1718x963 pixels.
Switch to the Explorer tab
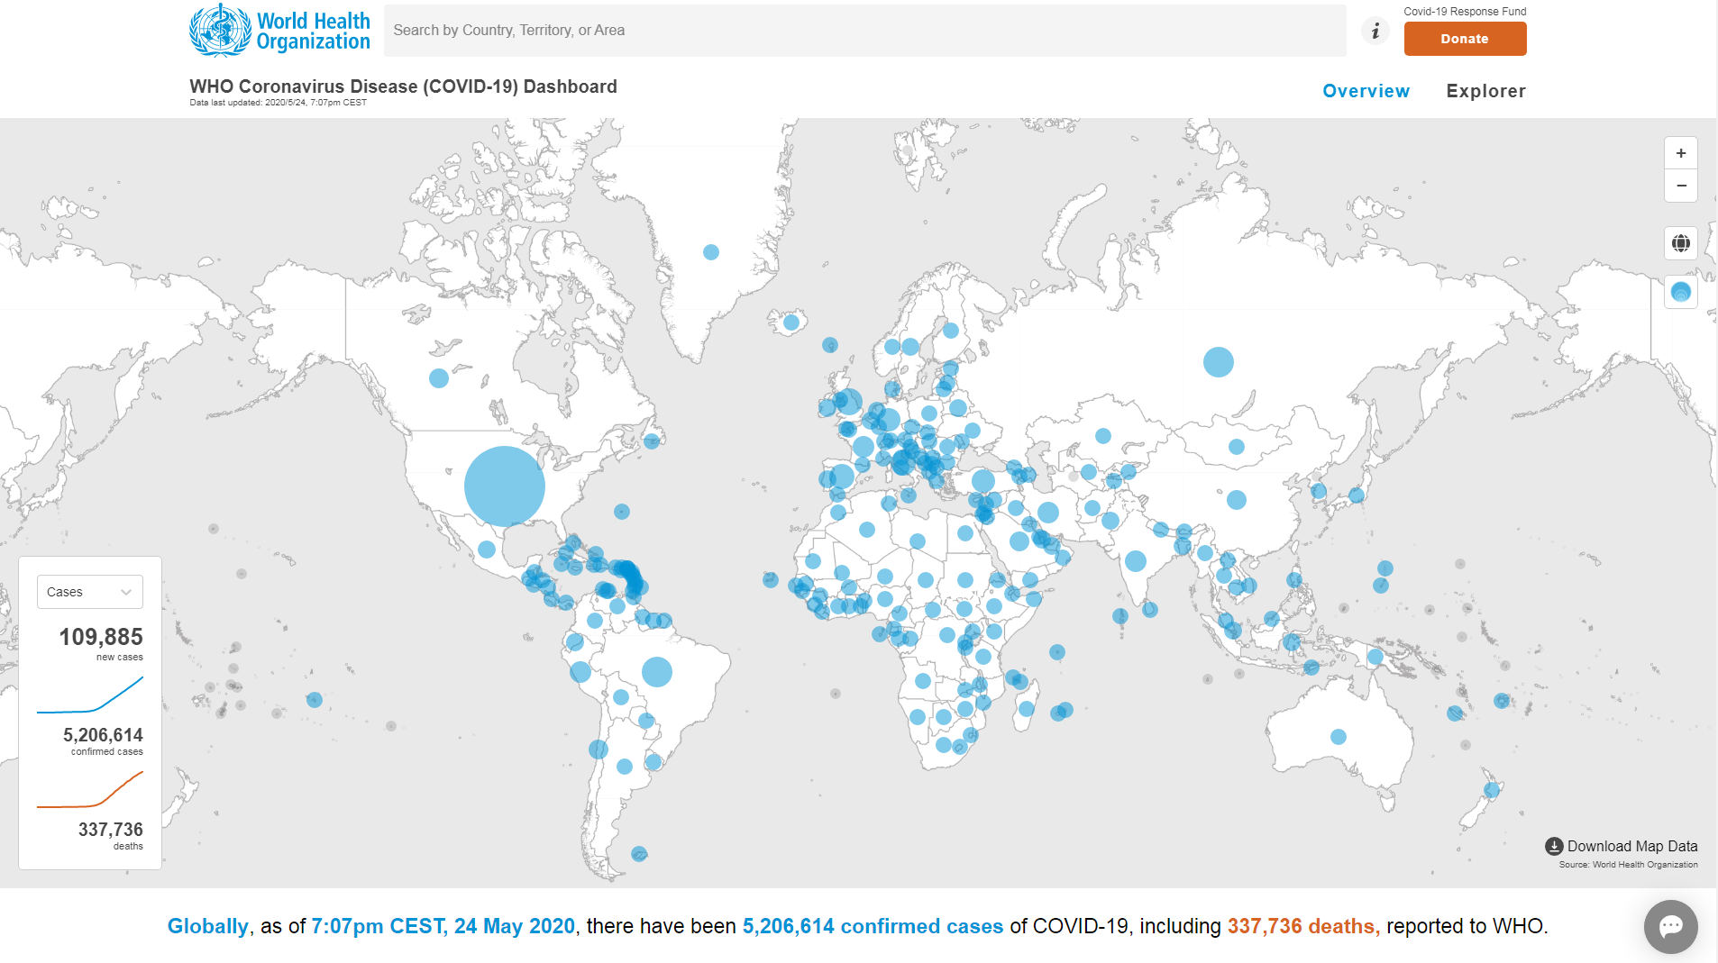click(1485, 91)
